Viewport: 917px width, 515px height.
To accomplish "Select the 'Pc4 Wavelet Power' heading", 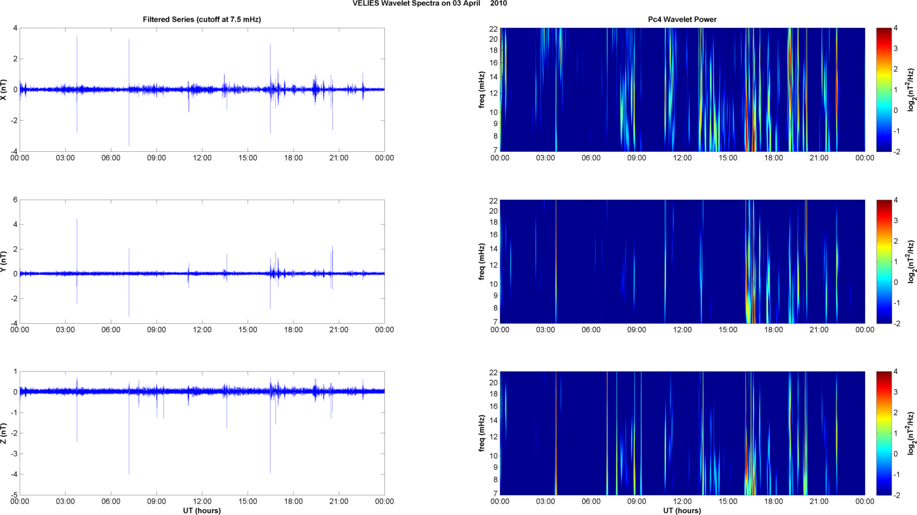I will pos(682,19).
